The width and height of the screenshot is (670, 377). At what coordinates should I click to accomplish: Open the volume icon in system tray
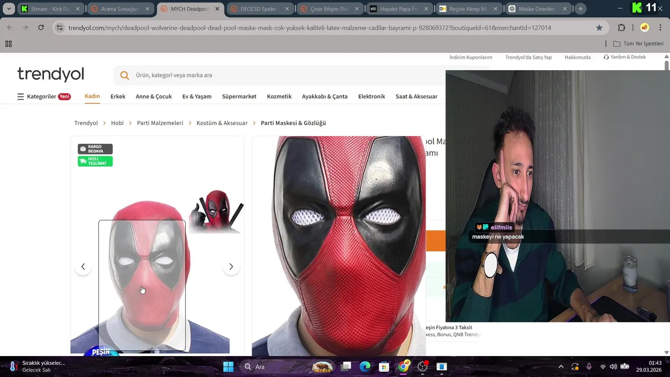(613, 367)
